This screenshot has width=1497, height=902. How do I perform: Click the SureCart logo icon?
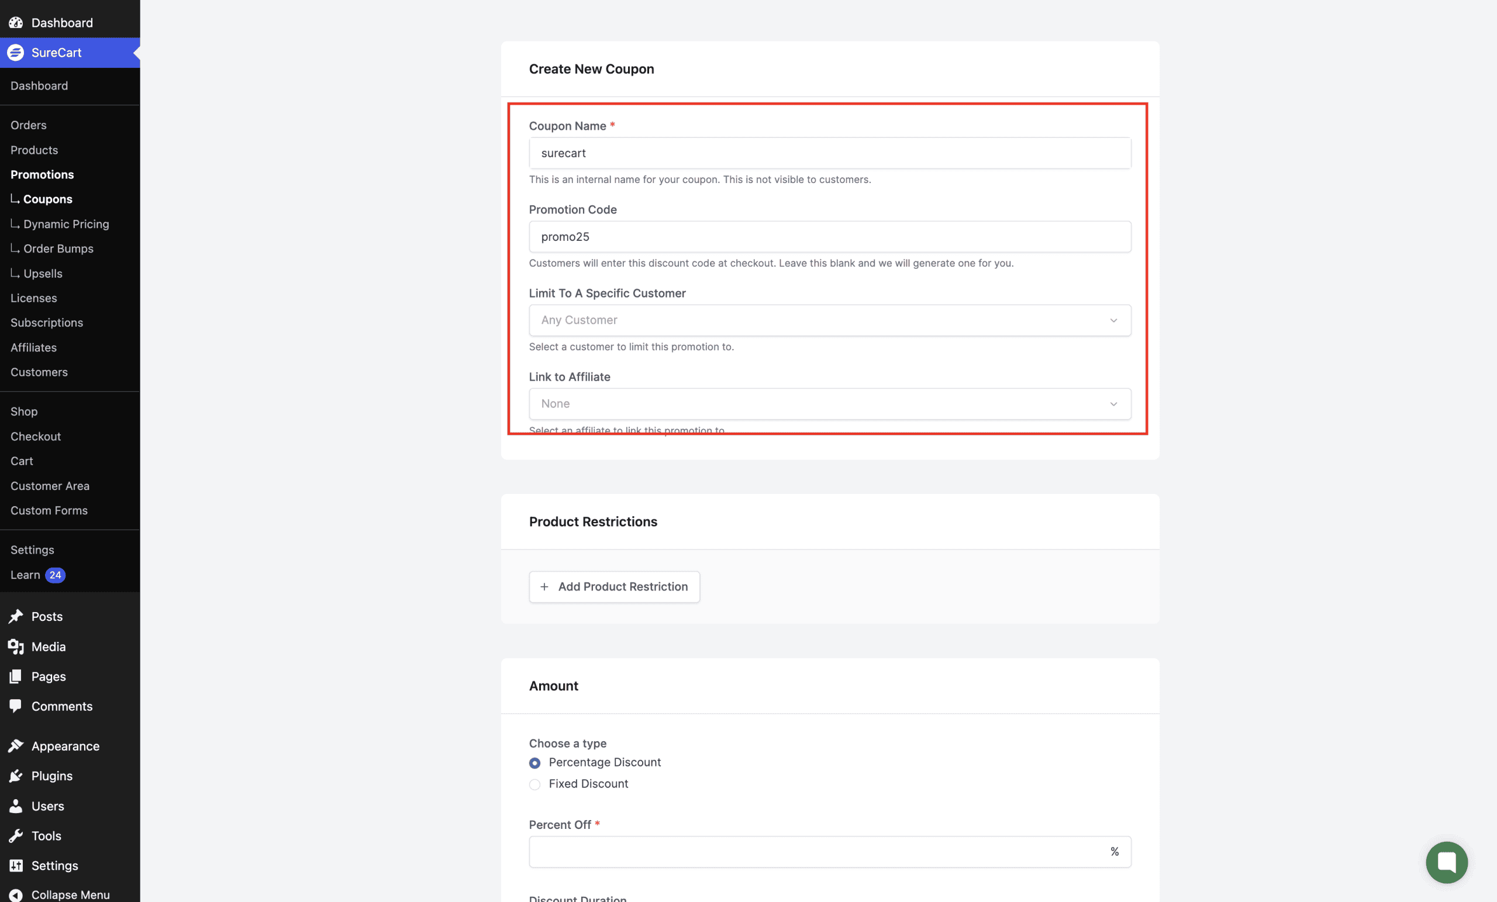click(x=16, y=52)
